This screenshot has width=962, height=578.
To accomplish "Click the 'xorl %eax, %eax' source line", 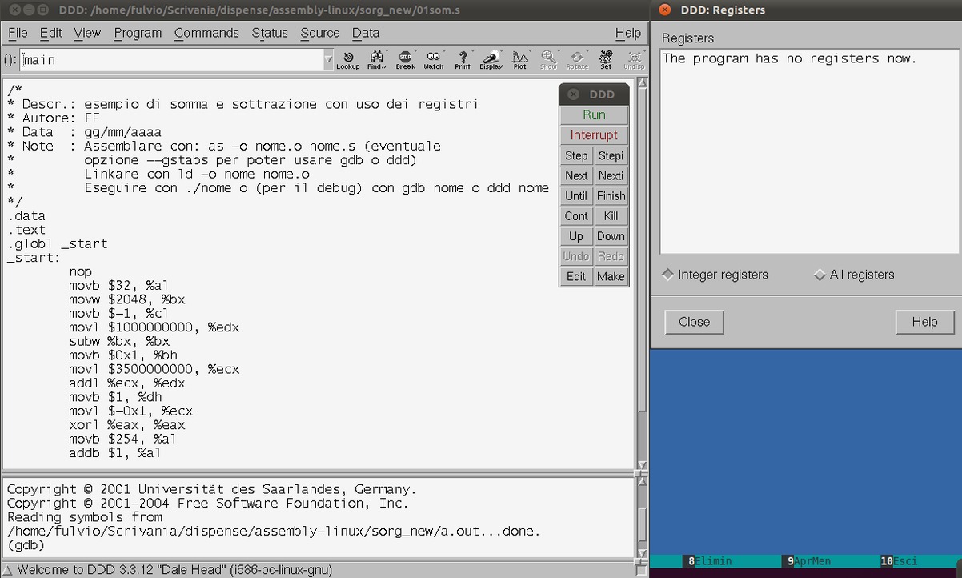I will click(126, 425).
